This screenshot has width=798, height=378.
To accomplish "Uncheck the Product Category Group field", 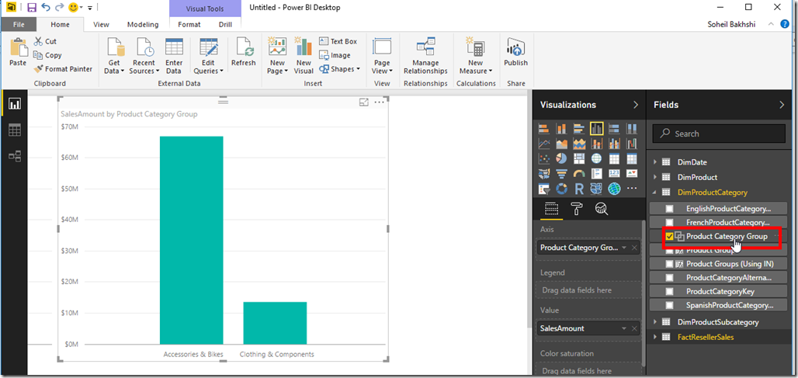I will pos(669,237).
